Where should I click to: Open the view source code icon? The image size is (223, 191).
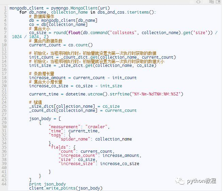199,2
